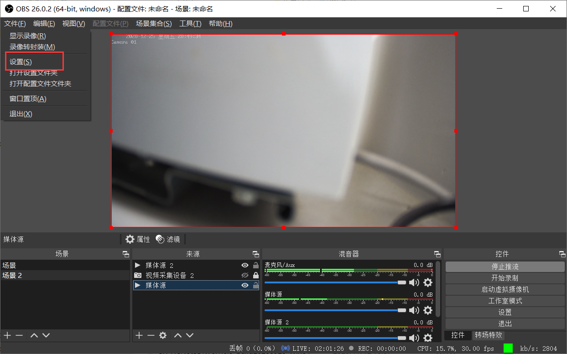567x354 pixels.
Task: Move selected source up in list
Action: tap(178, 335)
